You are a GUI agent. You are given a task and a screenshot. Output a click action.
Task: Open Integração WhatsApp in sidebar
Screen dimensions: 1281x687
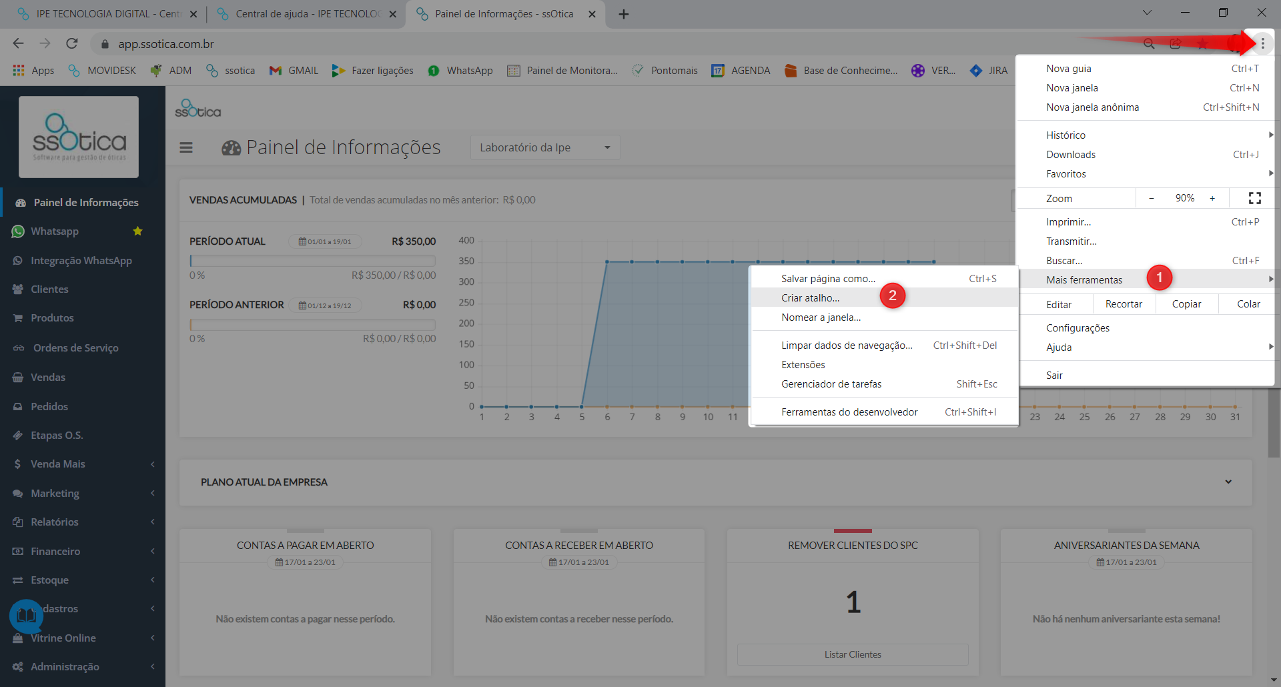click(x=81, y=260)
